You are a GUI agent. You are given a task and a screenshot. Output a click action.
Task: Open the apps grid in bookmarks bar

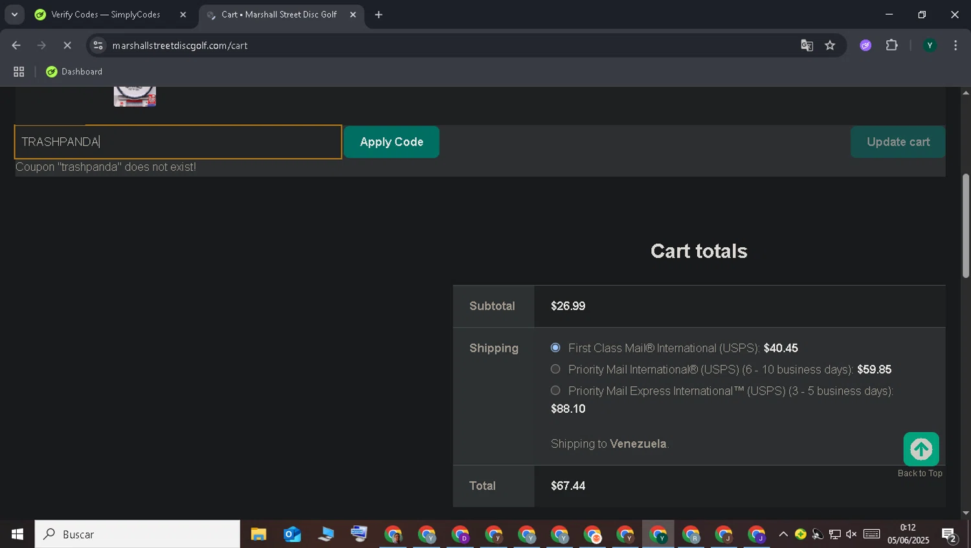click(x=19, y=72)
